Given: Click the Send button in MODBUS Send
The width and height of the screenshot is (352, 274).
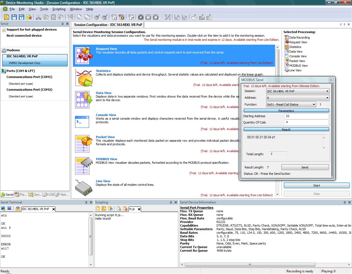Looking at the screenshot, I should pos(305,167).
